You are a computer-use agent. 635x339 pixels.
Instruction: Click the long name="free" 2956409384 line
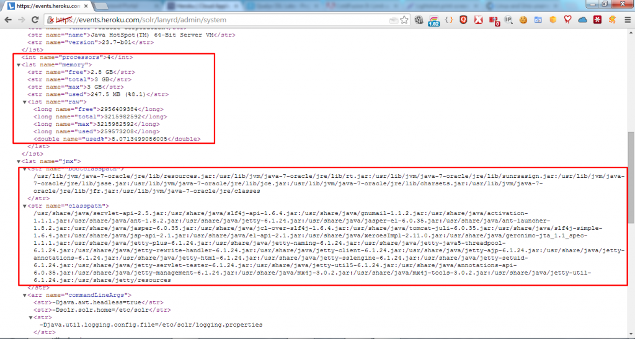(99, 109)
